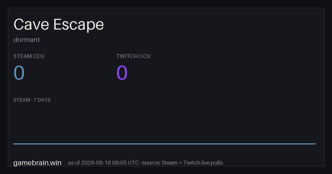Click the word Cave in the title
The width and height of the screenshot is (332, 174).
(31, 25)
